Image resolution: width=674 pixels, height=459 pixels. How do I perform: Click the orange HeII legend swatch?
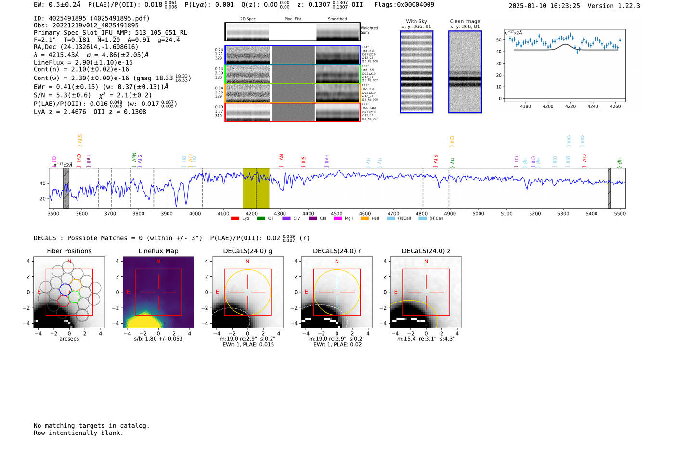(x=364, y=219)
